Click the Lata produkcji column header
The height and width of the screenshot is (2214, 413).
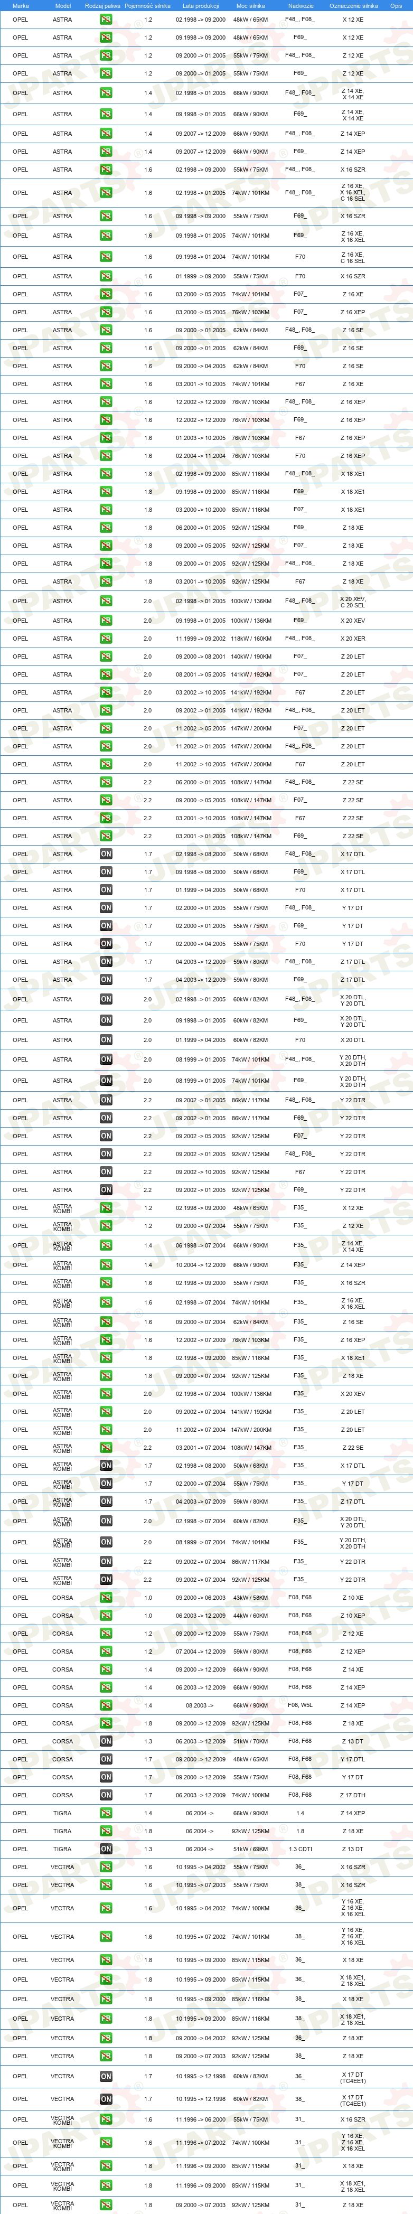coord(201,5)
